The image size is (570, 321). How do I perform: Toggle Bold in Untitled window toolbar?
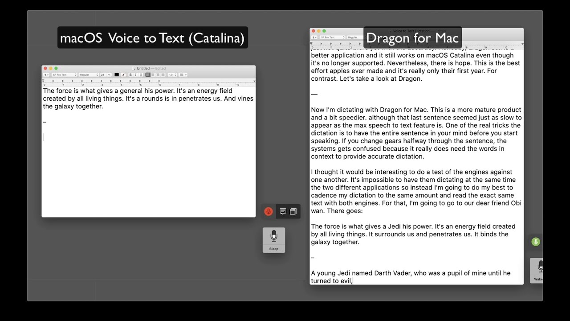pos(130,74)
